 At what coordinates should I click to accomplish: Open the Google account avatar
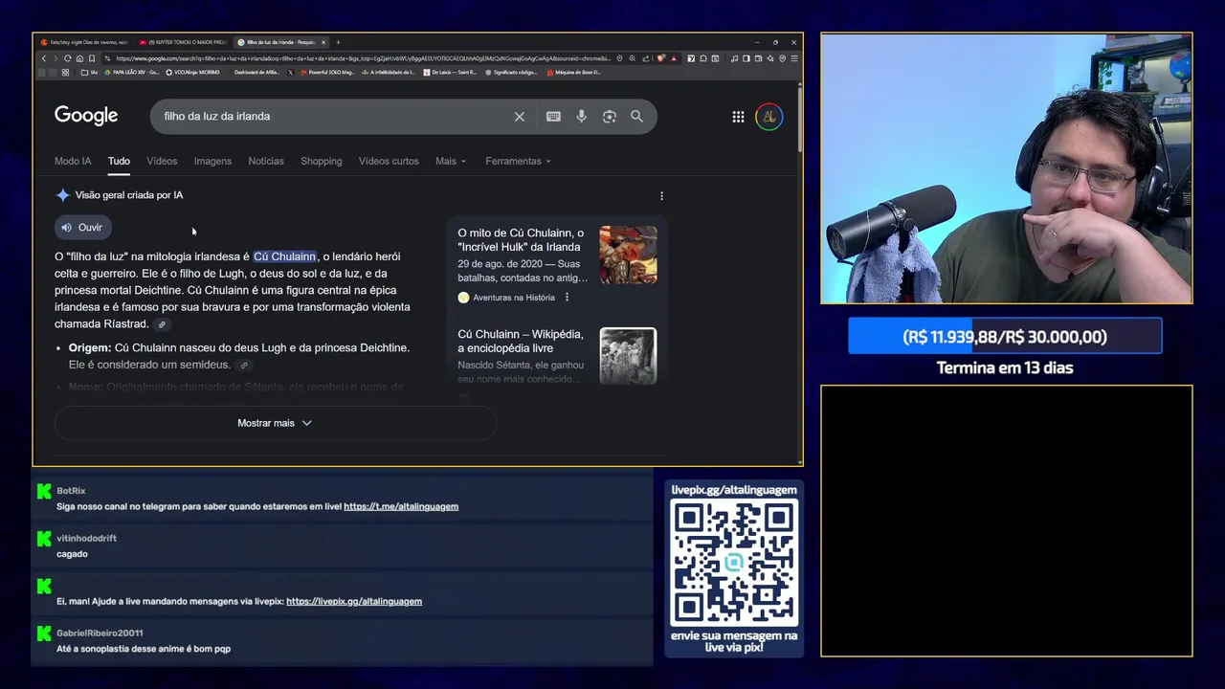(x=768, y=117)
